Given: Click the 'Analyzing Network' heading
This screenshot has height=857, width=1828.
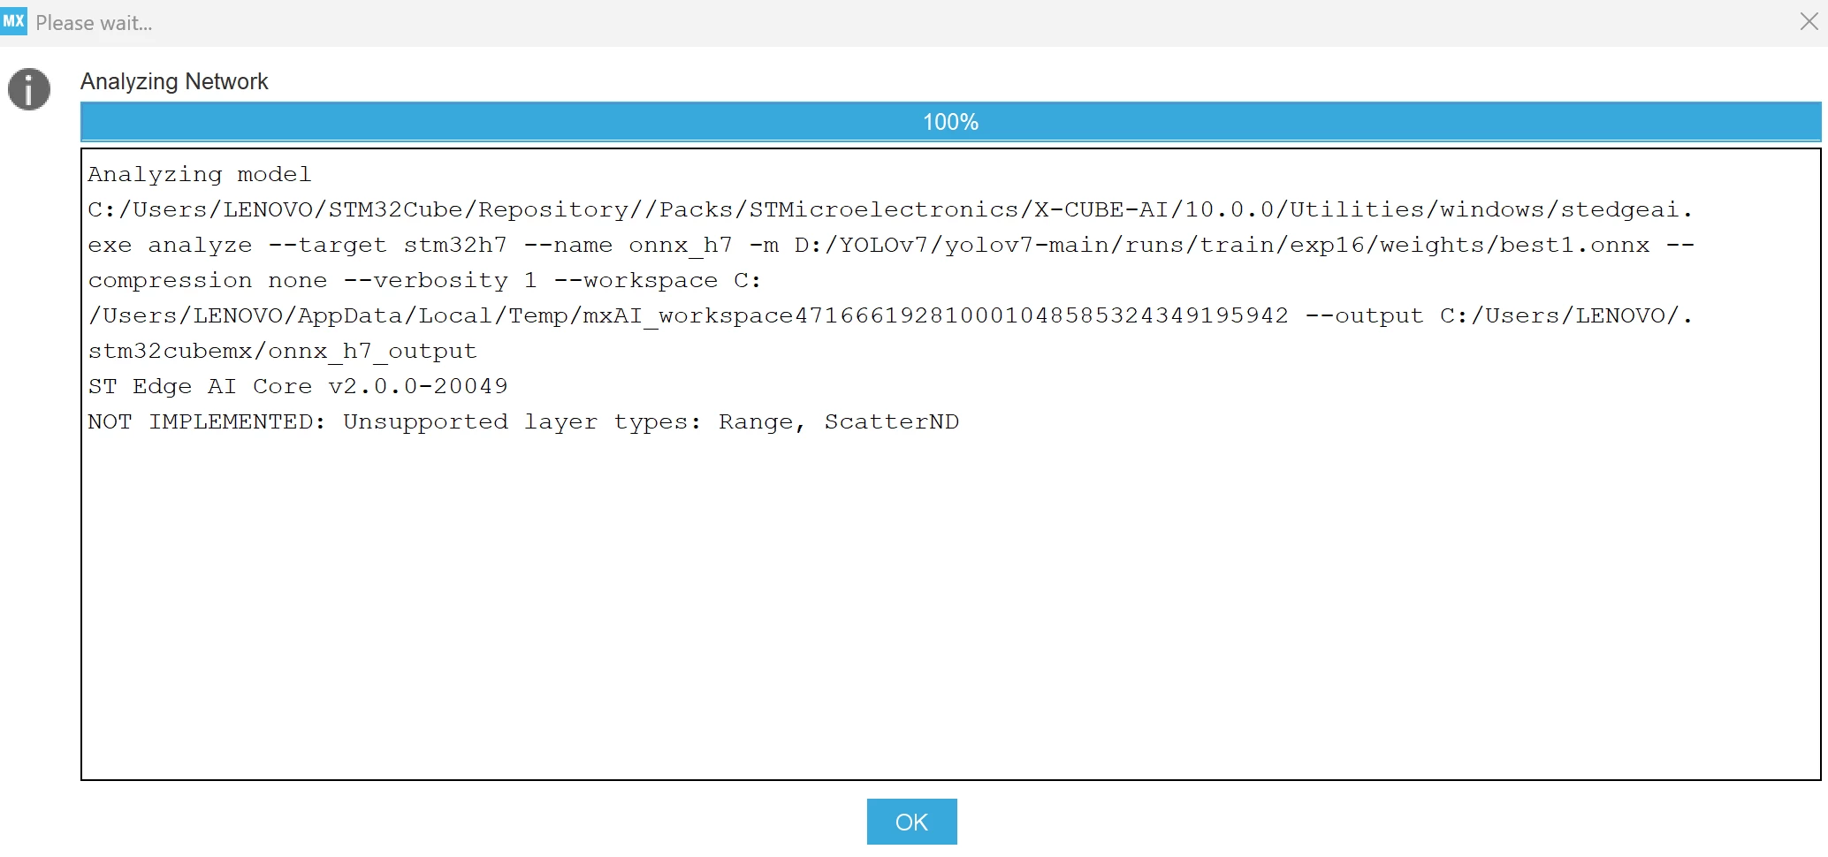Looking at the screenshot, I should pos(174,81).
